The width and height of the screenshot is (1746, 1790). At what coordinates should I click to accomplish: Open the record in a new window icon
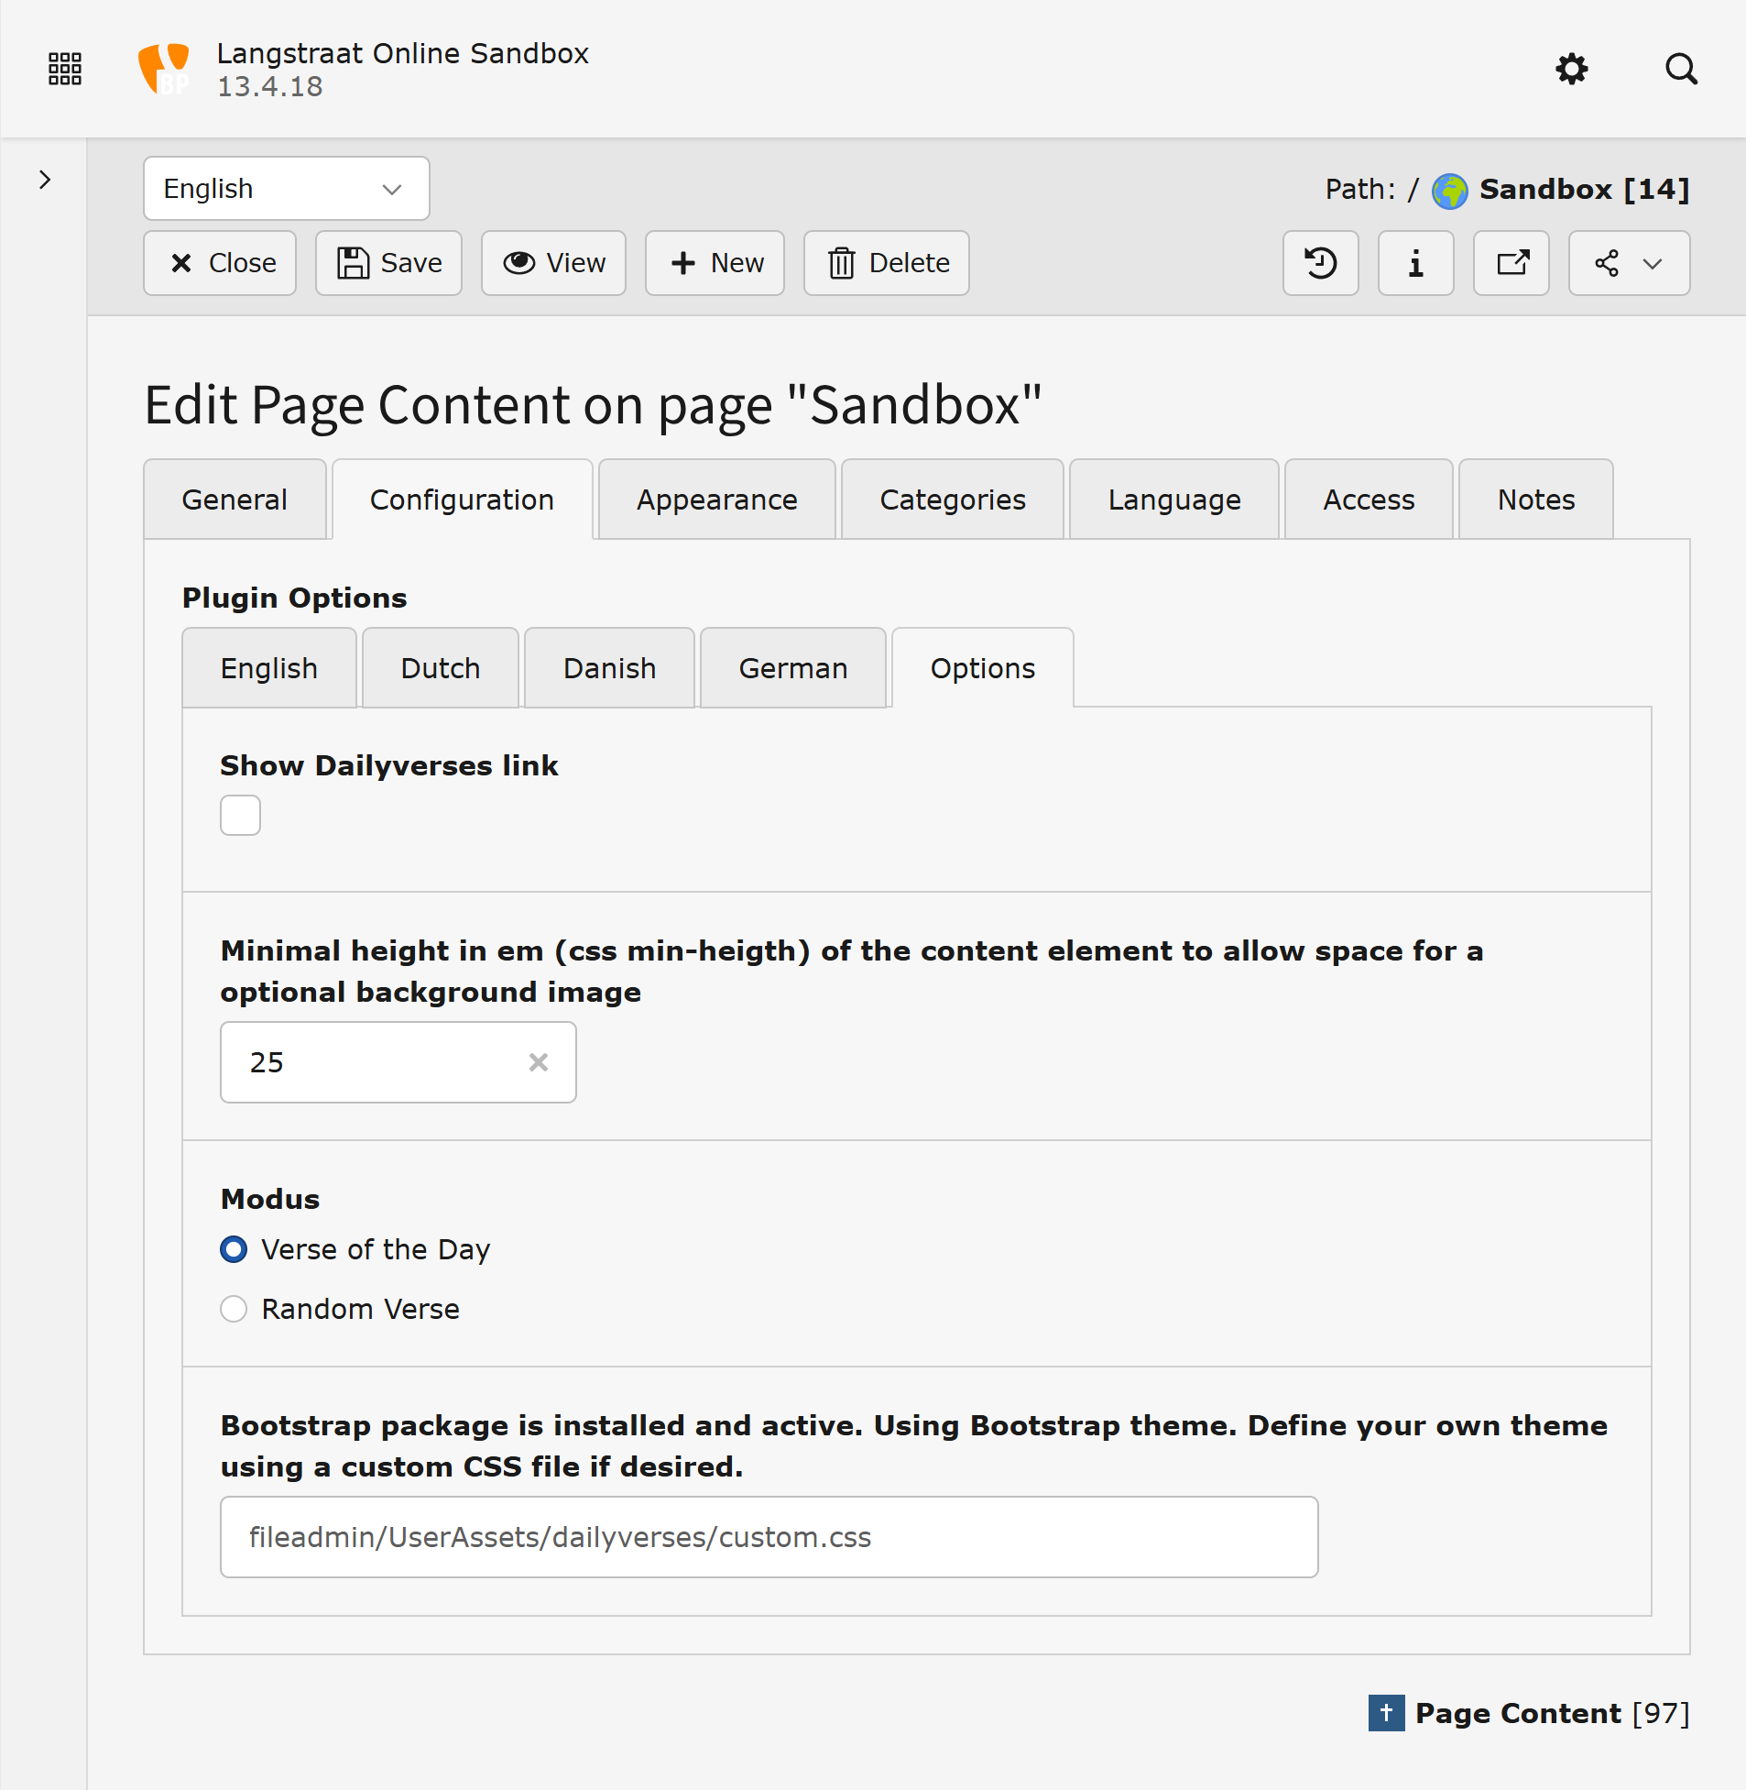(x=1511, y=263)
